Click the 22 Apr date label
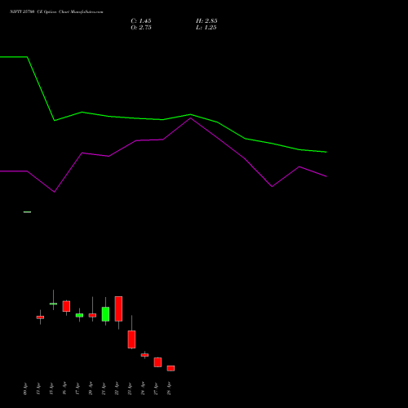The height and width of the screenshot is (408, 408). (117, 389)
